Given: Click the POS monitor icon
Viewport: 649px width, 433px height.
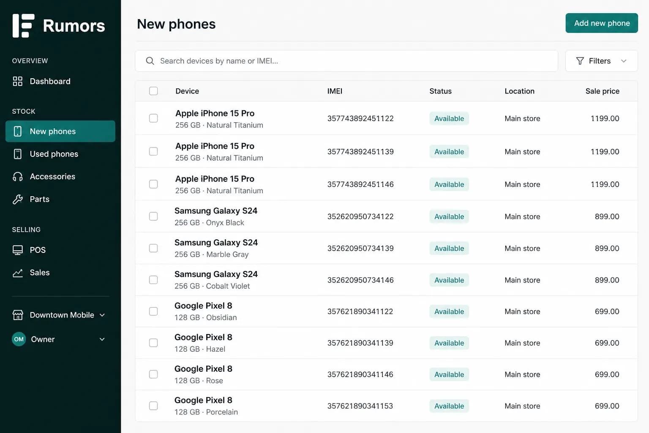Looking at the screenshot, I should coord(18,250).
